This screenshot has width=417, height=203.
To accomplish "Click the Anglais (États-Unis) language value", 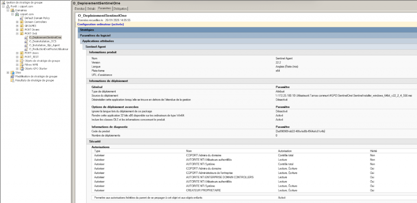I will pyautogui.click(x=287, y=66).
